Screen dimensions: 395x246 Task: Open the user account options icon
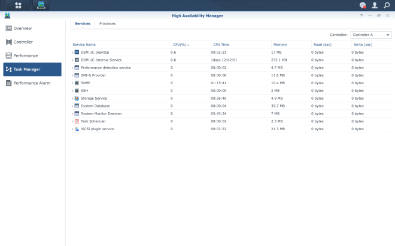tap(375, 5)
